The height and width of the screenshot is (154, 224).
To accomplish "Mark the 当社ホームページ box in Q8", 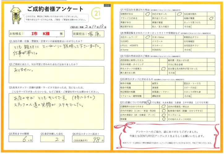I will [147, 37].
